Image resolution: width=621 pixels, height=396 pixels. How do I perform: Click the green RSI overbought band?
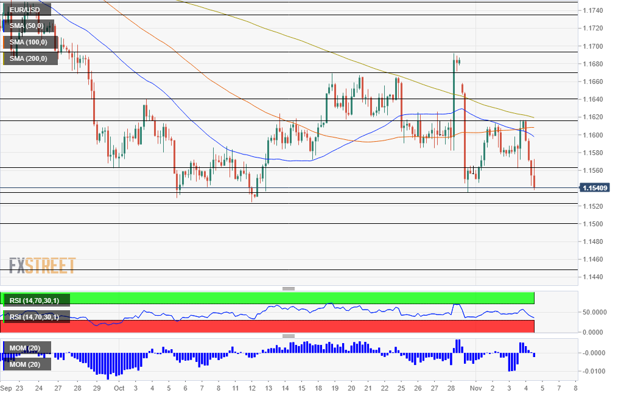267,298
